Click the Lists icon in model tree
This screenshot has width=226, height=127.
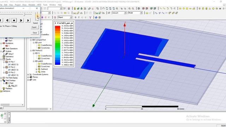pos(31,80)
